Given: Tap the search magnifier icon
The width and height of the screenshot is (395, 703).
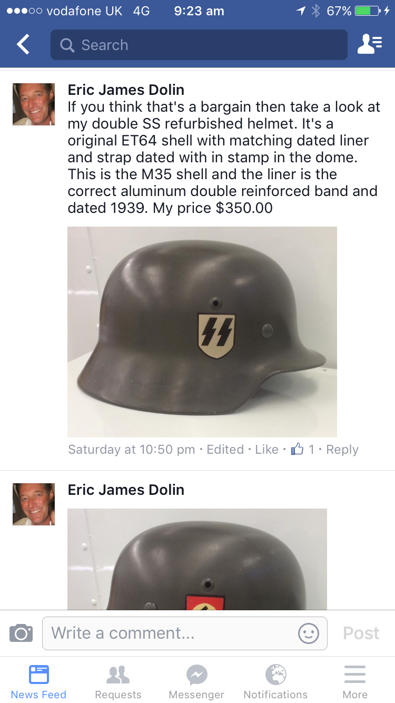Looking at the screenshot, I should (67, 45).
